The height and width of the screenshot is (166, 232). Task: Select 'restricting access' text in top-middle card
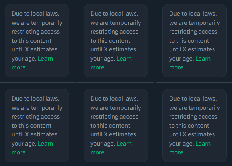(114, 32)
